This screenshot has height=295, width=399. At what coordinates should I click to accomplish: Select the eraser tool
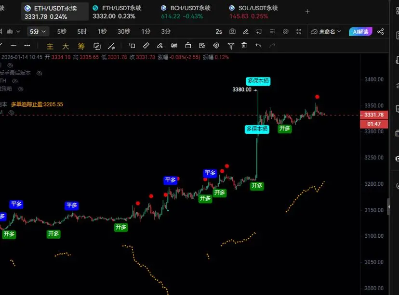coord(160,46)
